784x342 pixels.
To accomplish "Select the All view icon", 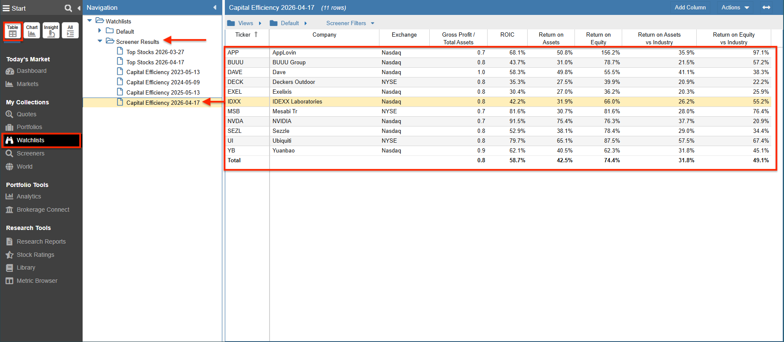I will pos(70,31).
